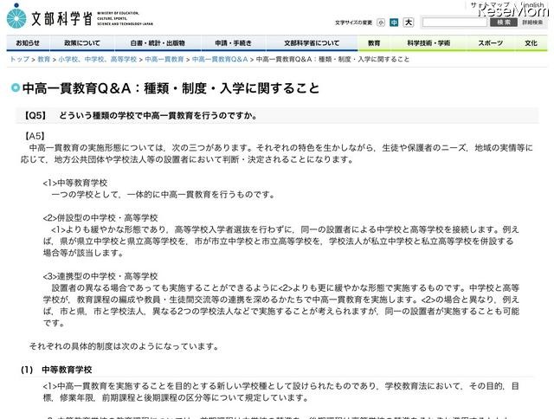Open the 白書・統計・出版物 menu tab
The height and width of the screenshot is (419, 554).
coord(158,43)
